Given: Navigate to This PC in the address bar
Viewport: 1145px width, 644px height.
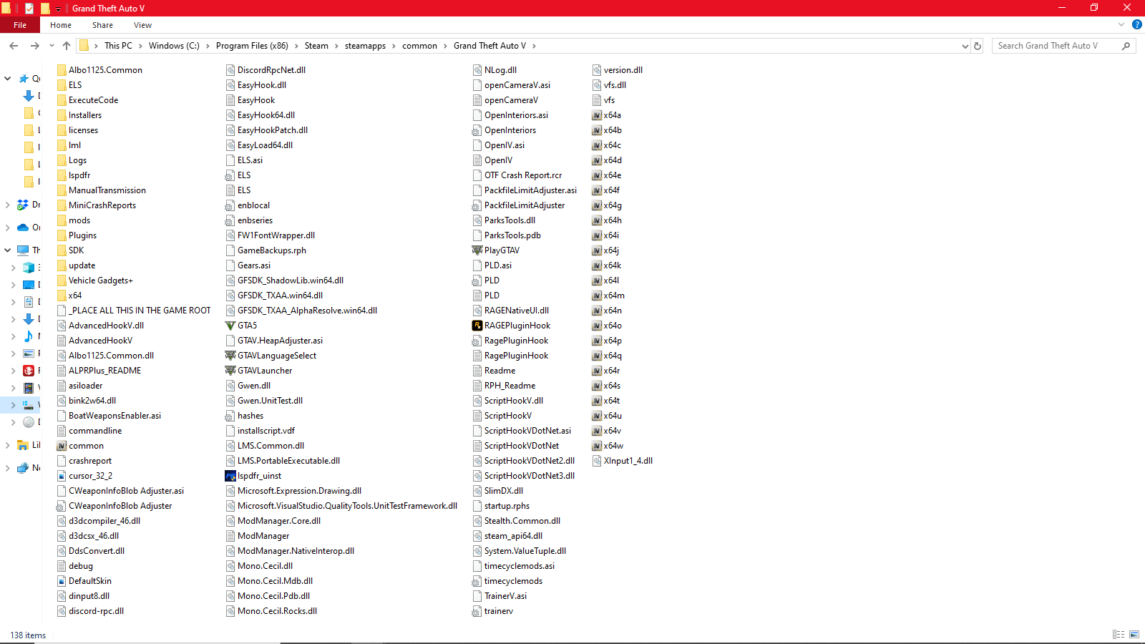Looking at the screenshot, I should tap(118, 46).
